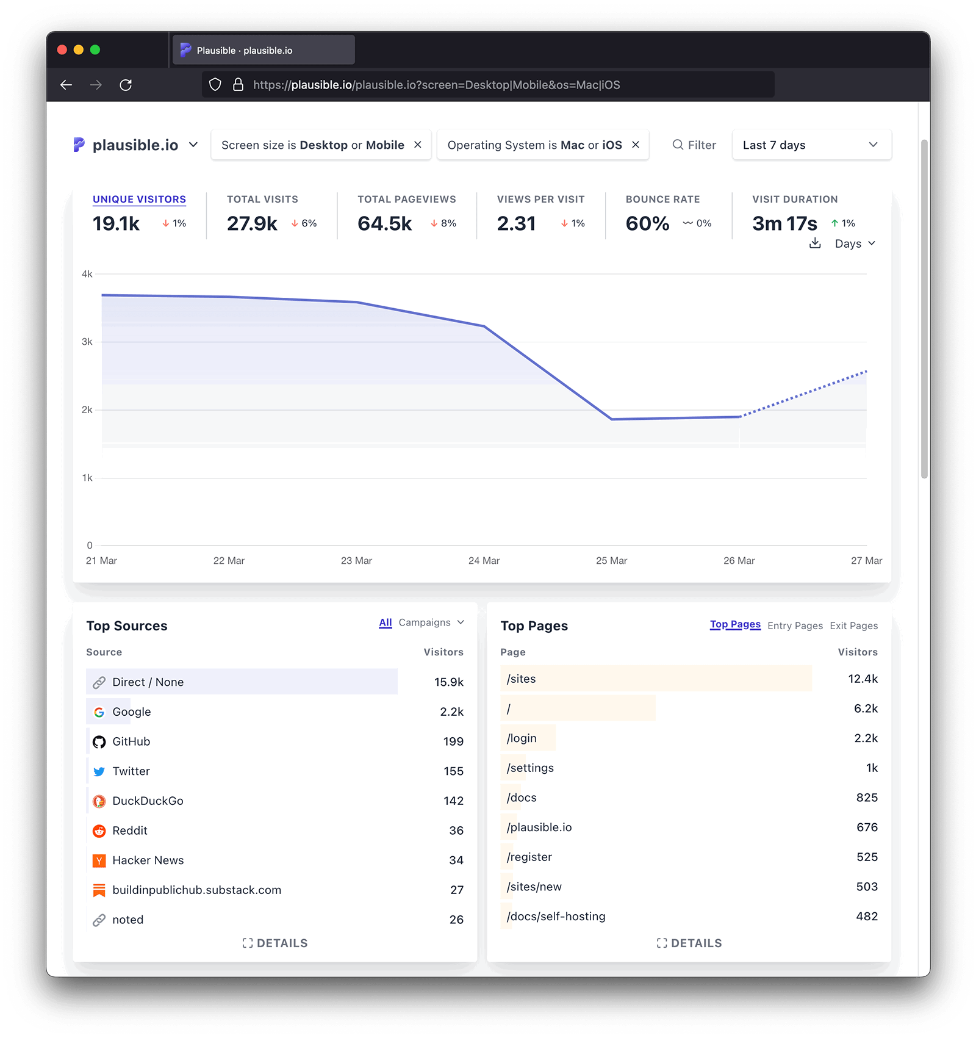The width and height of the screenshot is (976, 1038).
Task: Select the Total Visits metric
Action: [x=262, y=200]
